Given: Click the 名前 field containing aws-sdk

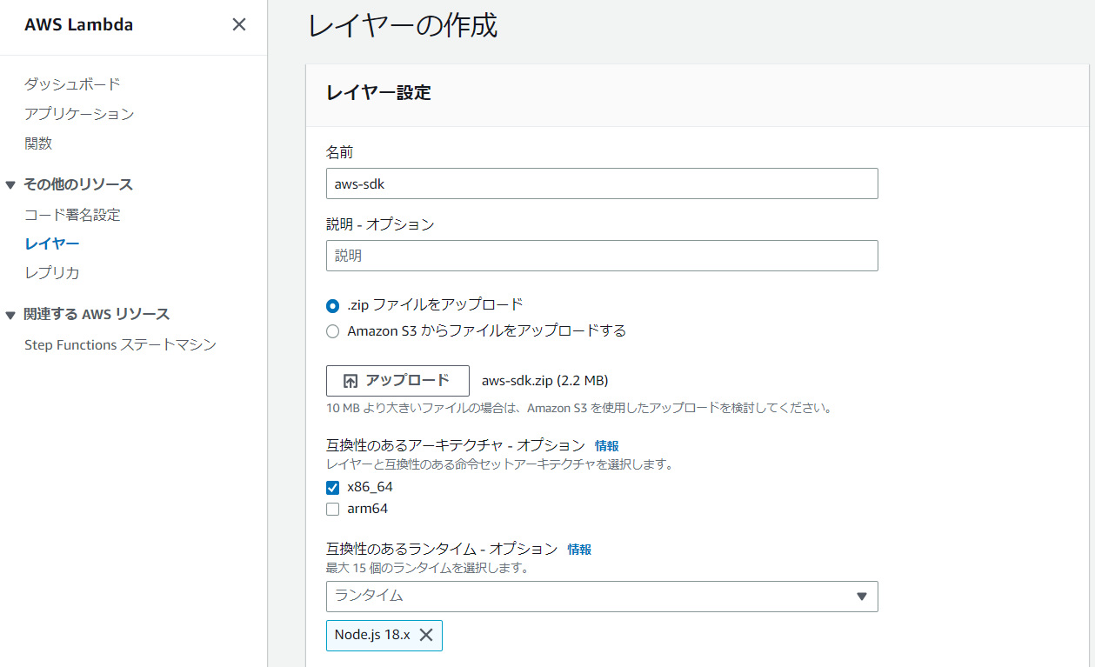Looking at the screenshot, I should pyautogui.click(x=602, y=183).
